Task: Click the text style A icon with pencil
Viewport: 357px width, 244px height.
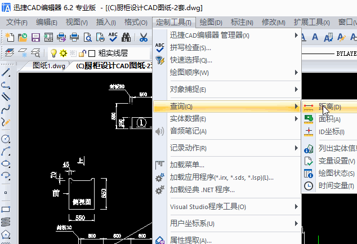Action: (x=341, y=37)
